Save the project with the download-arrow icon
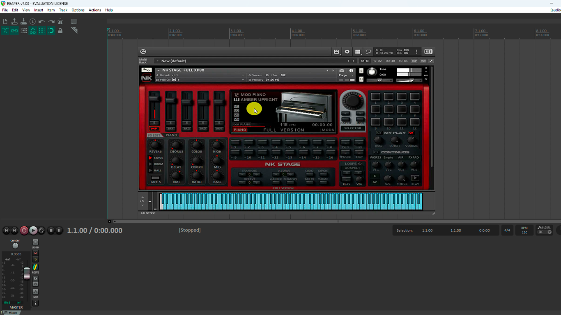This screenshot has height=315, width=561. tap(23, 21)
